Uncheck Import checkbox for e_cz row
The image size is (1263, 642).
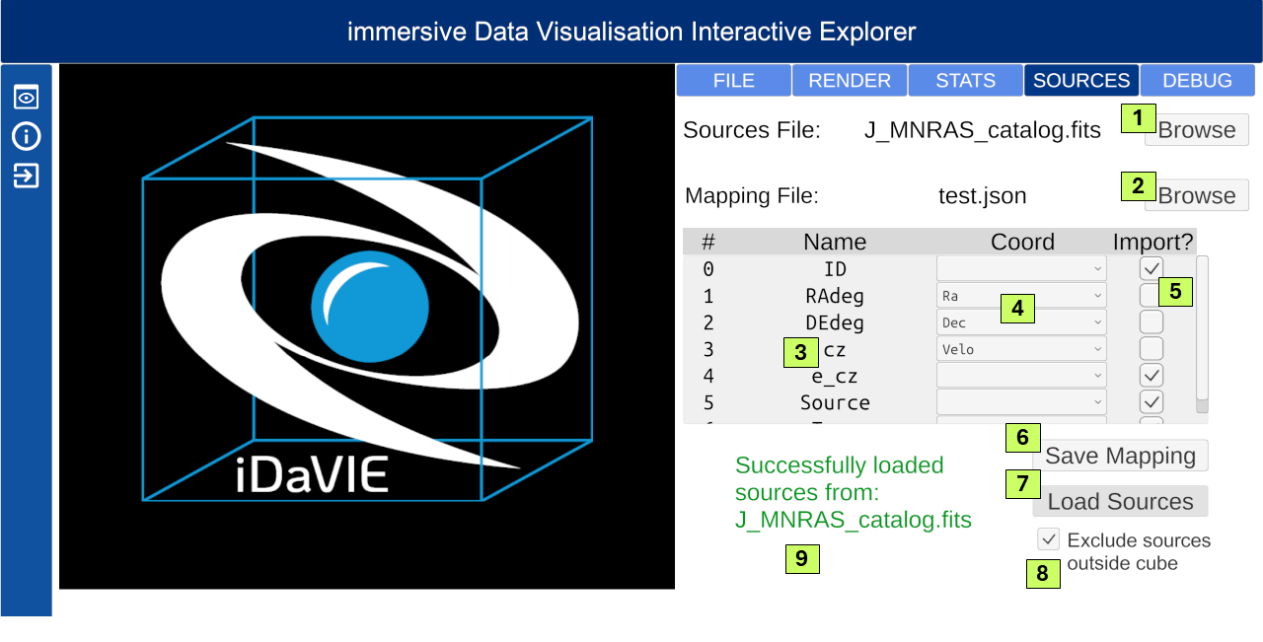(x=1152, y=375)
